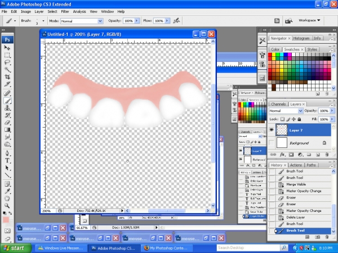338x253 pixels.
Task: Pick the yellow swatch in top row
Action: pos(274,55)
